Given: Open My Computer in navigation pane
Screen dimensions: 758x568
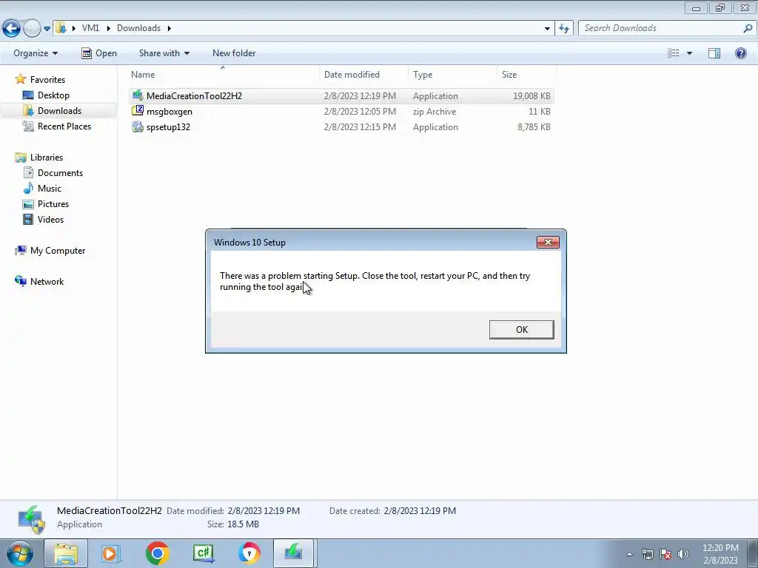Looking at the screenshot, I should point(58,251).
